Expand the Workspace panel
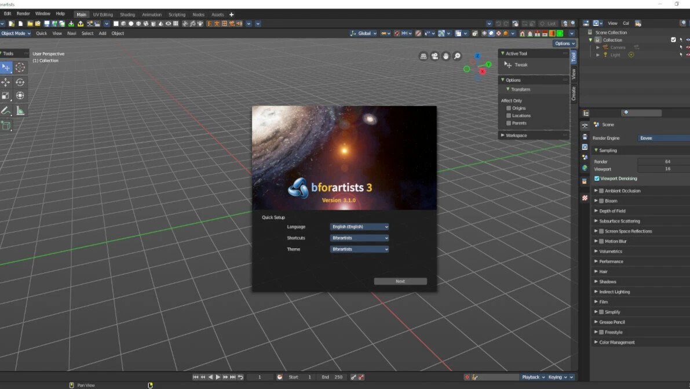Screen dimensions: 690x389 (x=502, y=135)
